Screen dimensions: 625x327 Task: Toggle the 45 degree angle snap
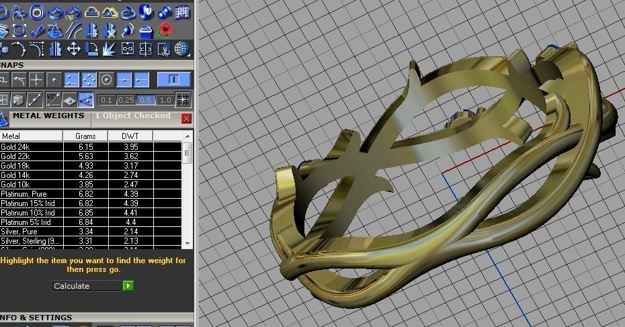coord(53,99)
